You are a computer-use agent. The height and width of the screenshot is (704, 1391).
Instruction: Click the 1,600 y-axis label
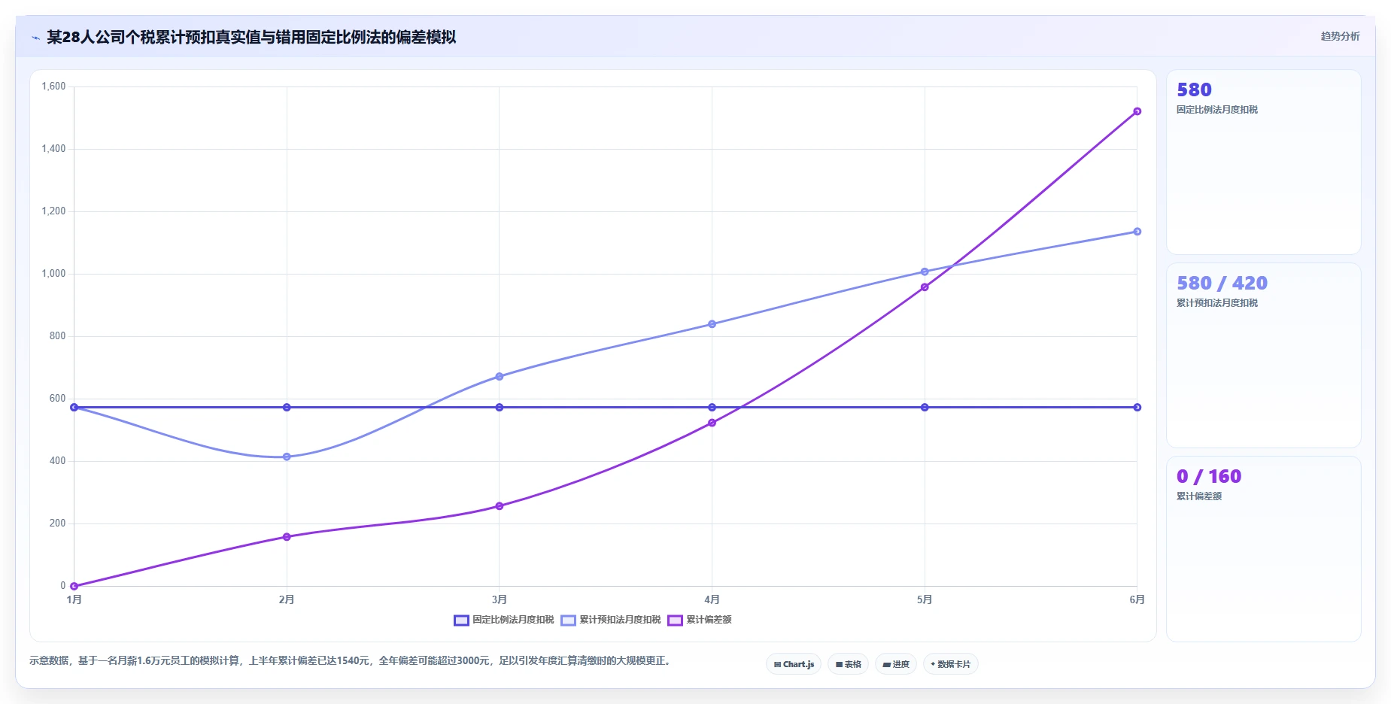[53, 86]
